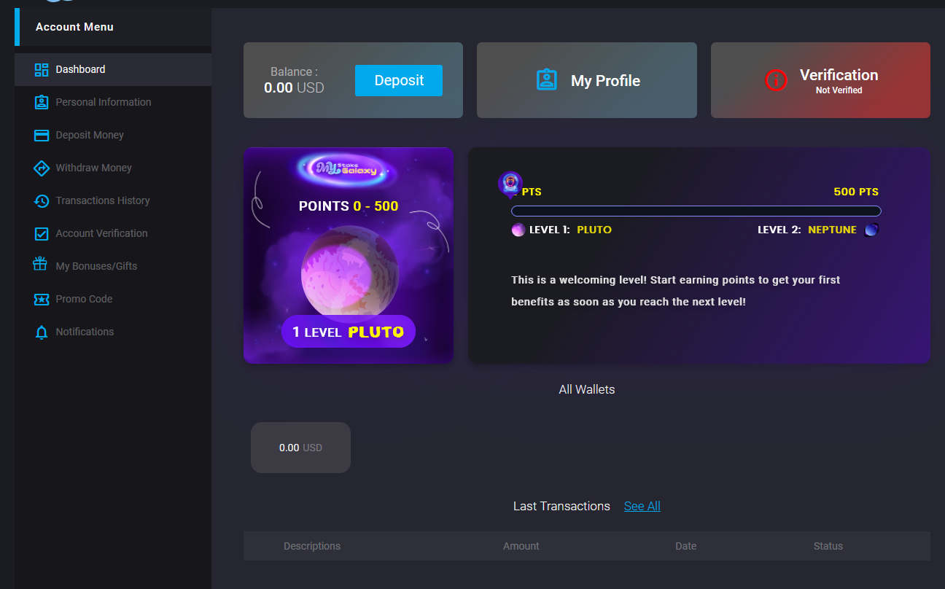Click the Account Verification checkmark icon
This screenshot has width=945, height=589.
coord(42,233)
